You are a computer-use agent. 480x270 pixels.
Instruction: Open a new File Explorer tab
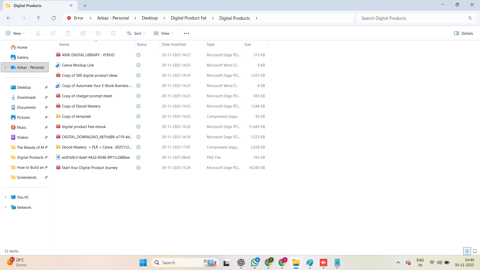tap(85, 5)
